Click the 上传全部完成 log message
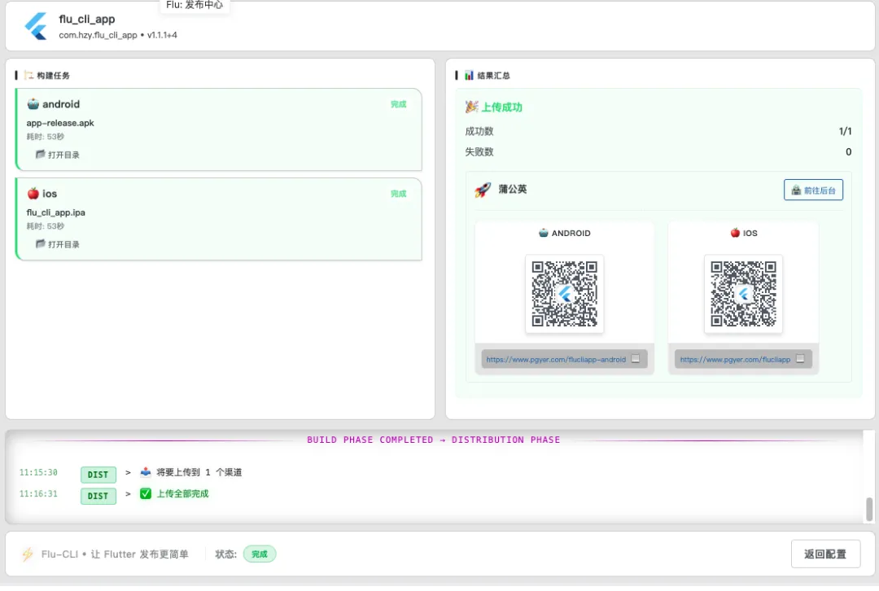Viewport: 879px width, 591px height. point(182,493)
